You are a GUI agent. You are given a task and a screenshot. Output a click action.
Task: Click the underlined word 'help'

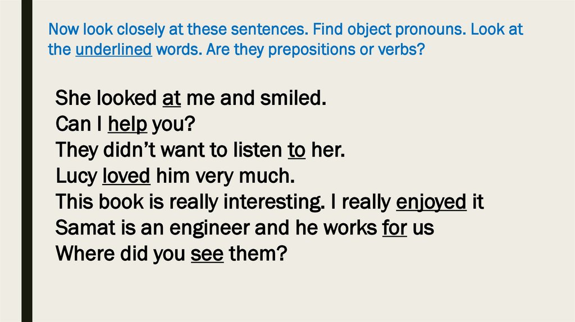127,125
